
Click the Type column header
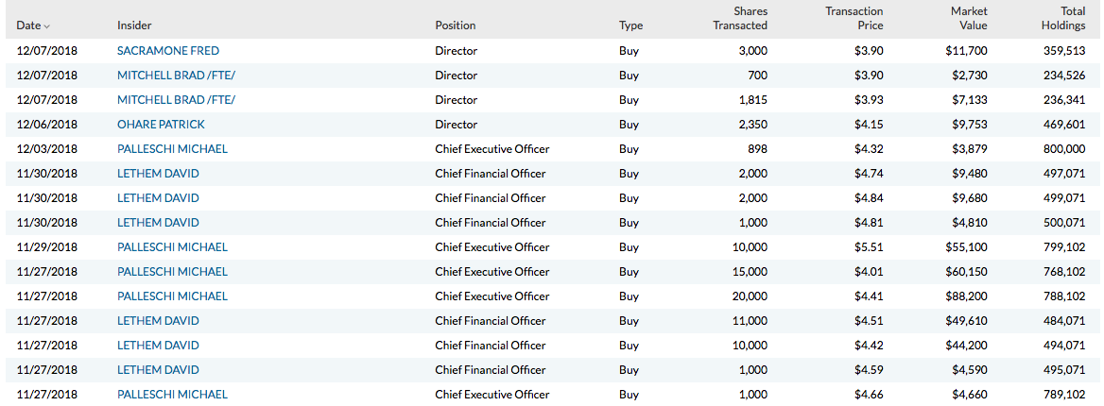(x=630, y=25)
